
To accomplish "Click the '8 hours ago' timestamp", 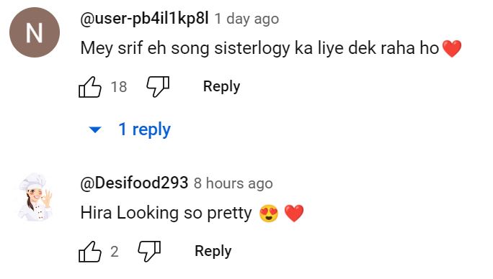I will click(234, 183).
